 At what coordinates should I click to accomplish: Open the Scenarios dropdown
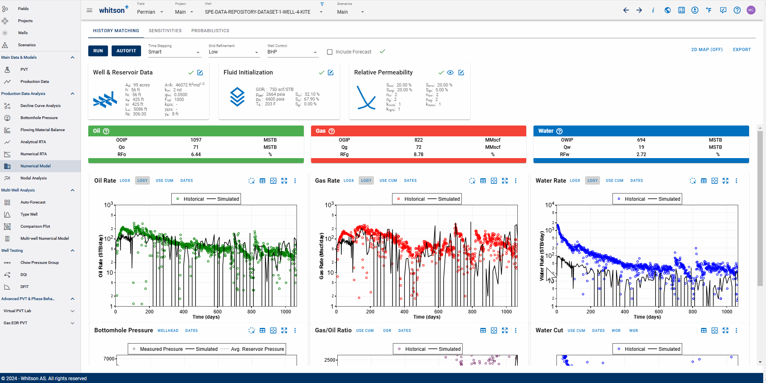coord(351,12)
